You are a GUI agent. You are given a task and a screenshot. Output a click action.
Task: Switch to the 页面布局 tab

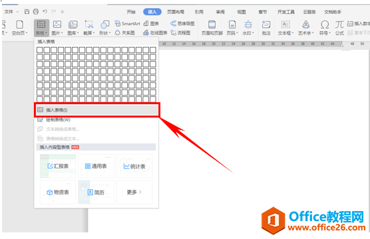coord(176,12)
